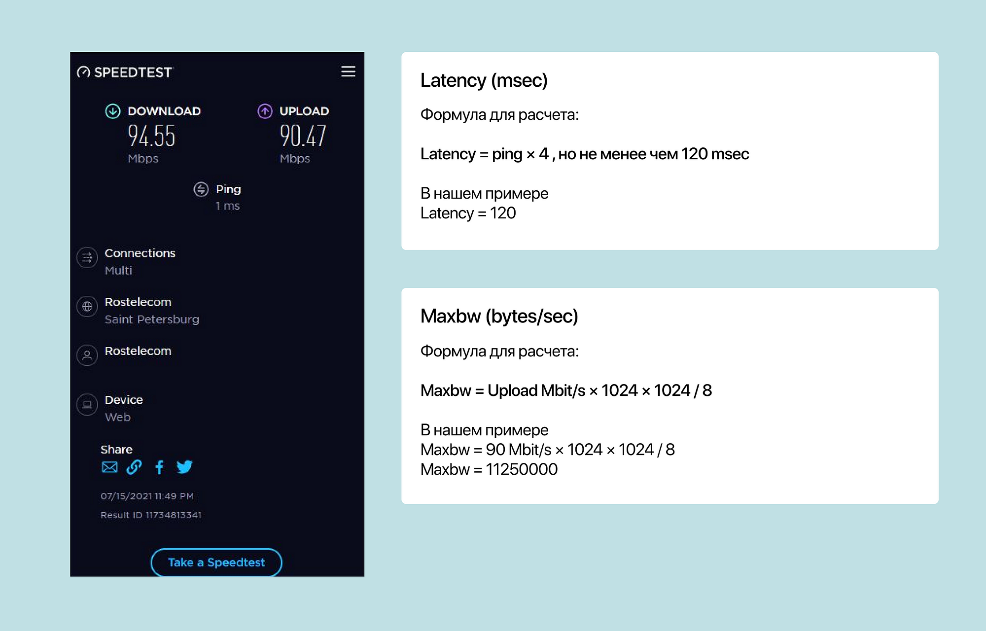Viewport: 986px width, 631px height.
Task: Copy the result link icon
Action: point(134,467)
